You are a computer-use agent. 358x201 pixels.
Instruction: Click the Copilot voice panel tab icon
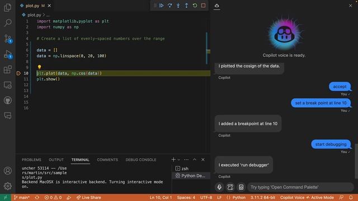click(216, 6)
